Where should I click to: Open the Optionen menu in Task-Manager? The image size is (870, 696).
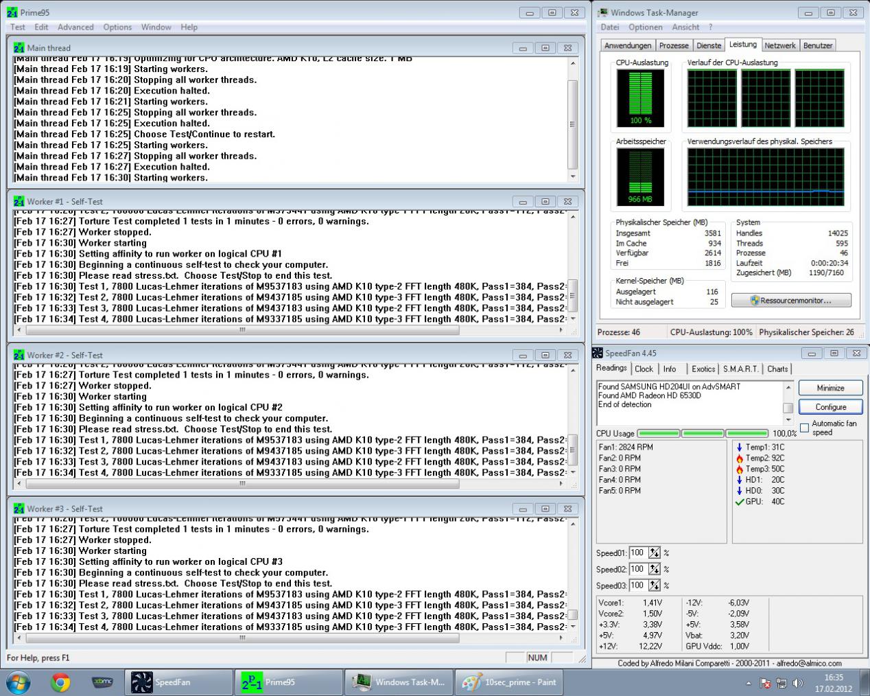[x=646, y=27]
